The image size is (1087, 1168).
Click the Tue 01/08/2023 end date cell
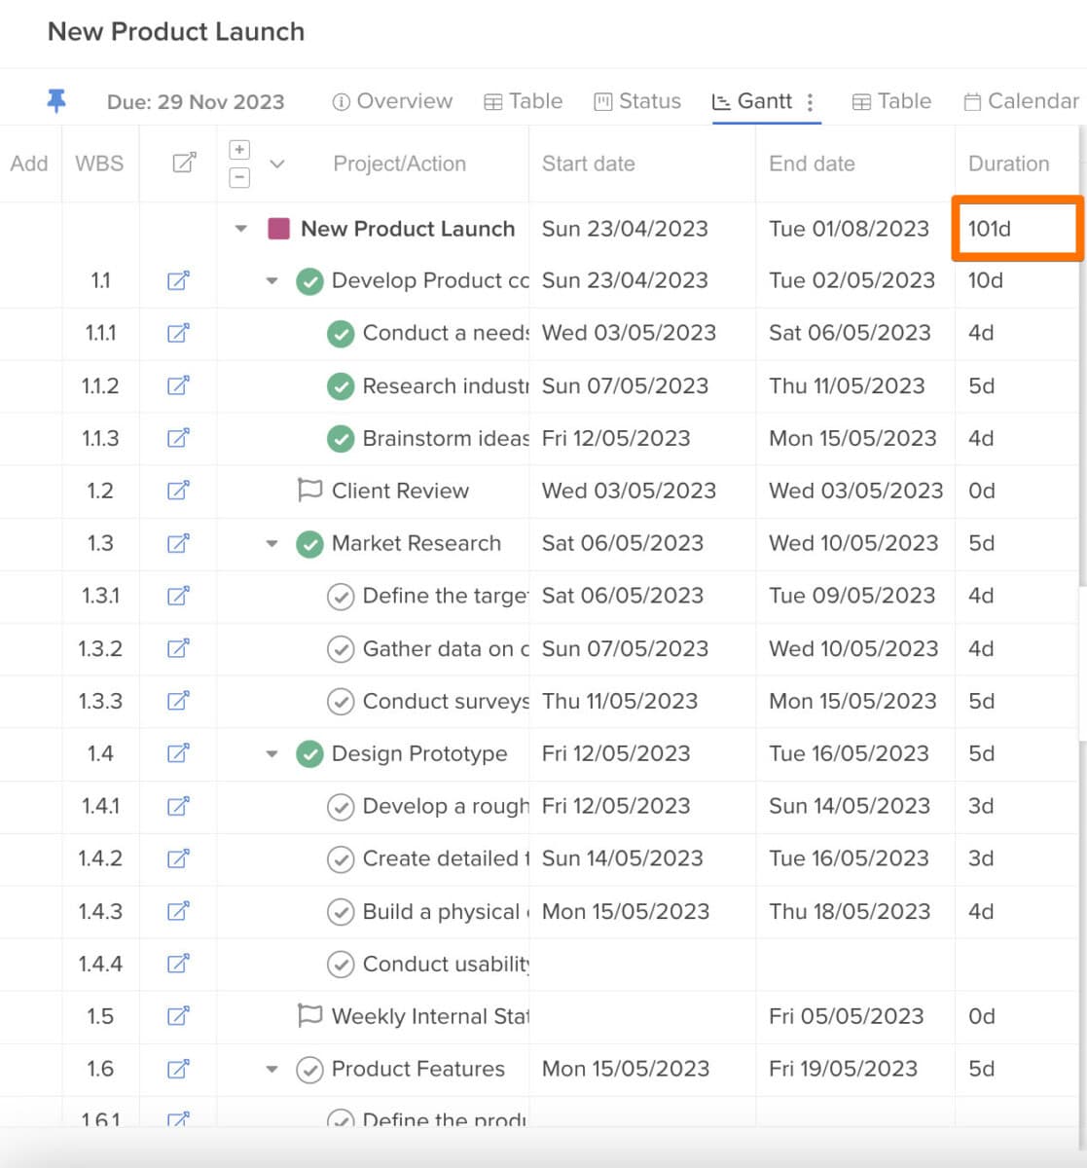(x=850, y=229)
